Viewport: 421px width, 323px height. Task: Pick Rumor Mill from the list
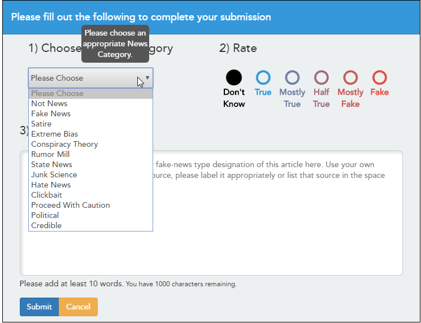[91, 155]
